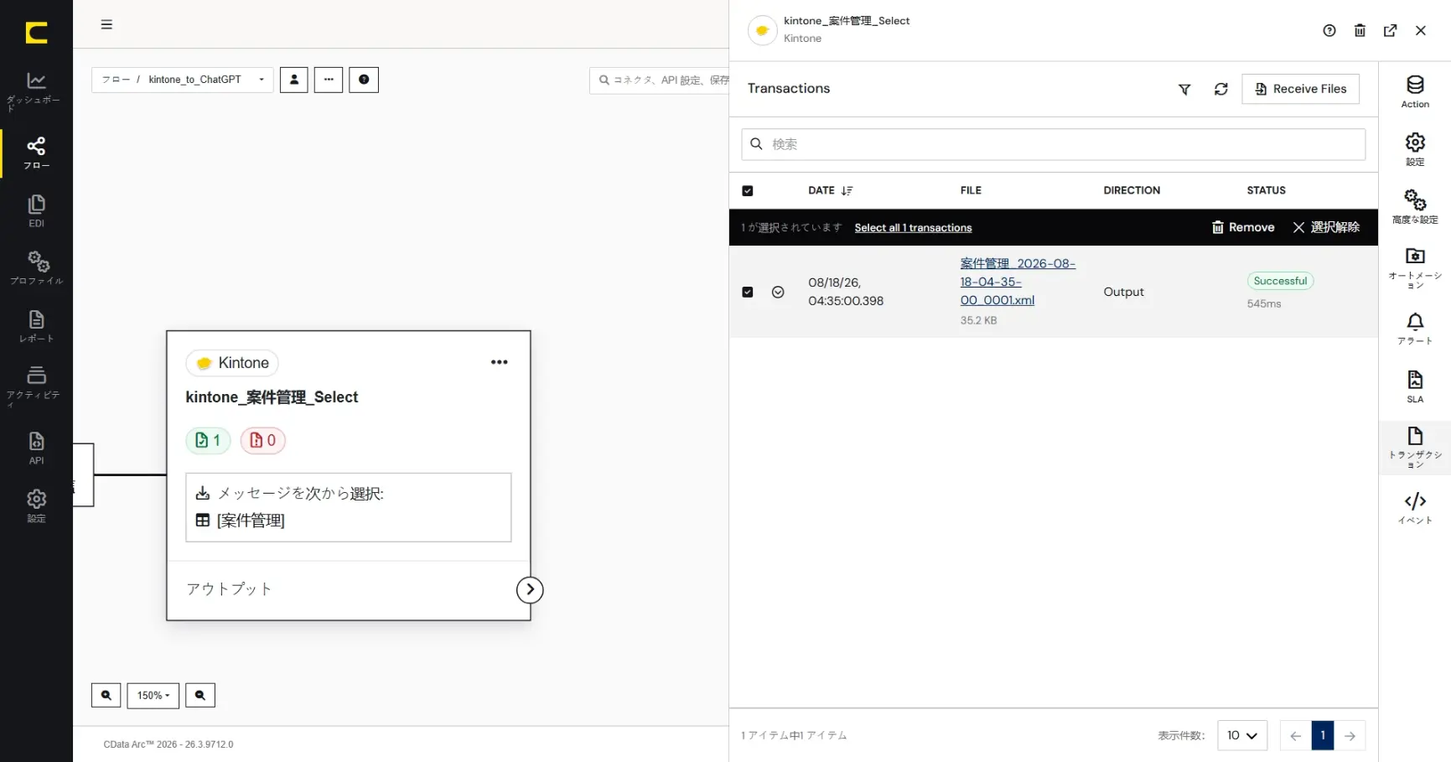Image resolution: width=1451 pixels, height=762 pixels.
Task: Open the イベント events tab
Action: point(1415,508)
